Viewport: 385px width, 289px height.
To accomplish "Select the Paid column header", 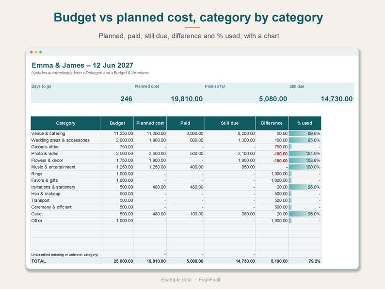I will tap(185, 123).
